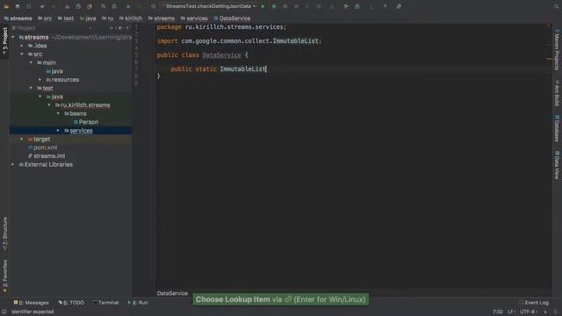Expand External Libraries node
The image size is (562, 316).
13,164
